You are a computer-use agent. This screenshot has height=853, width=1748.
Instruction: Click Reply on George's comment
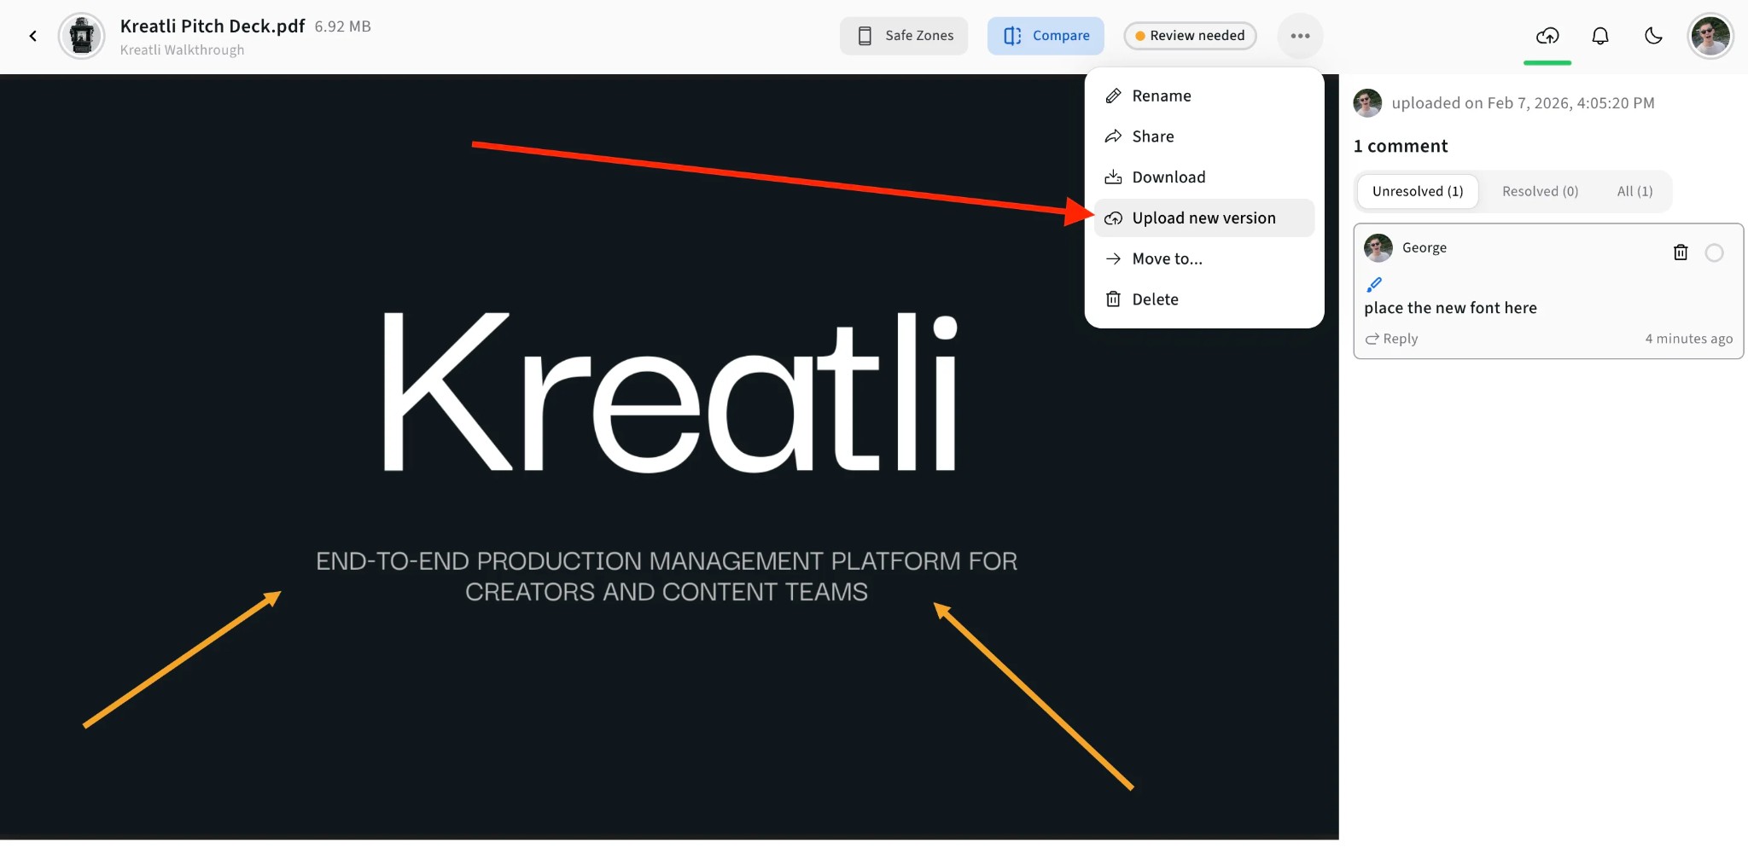tap(1392, 339)
